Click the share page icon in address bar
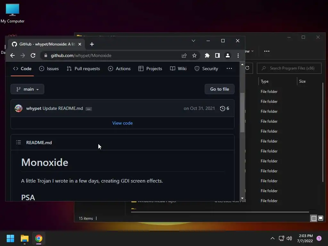The height and width of the screenshot is (246, 328). tap(184, 55)
